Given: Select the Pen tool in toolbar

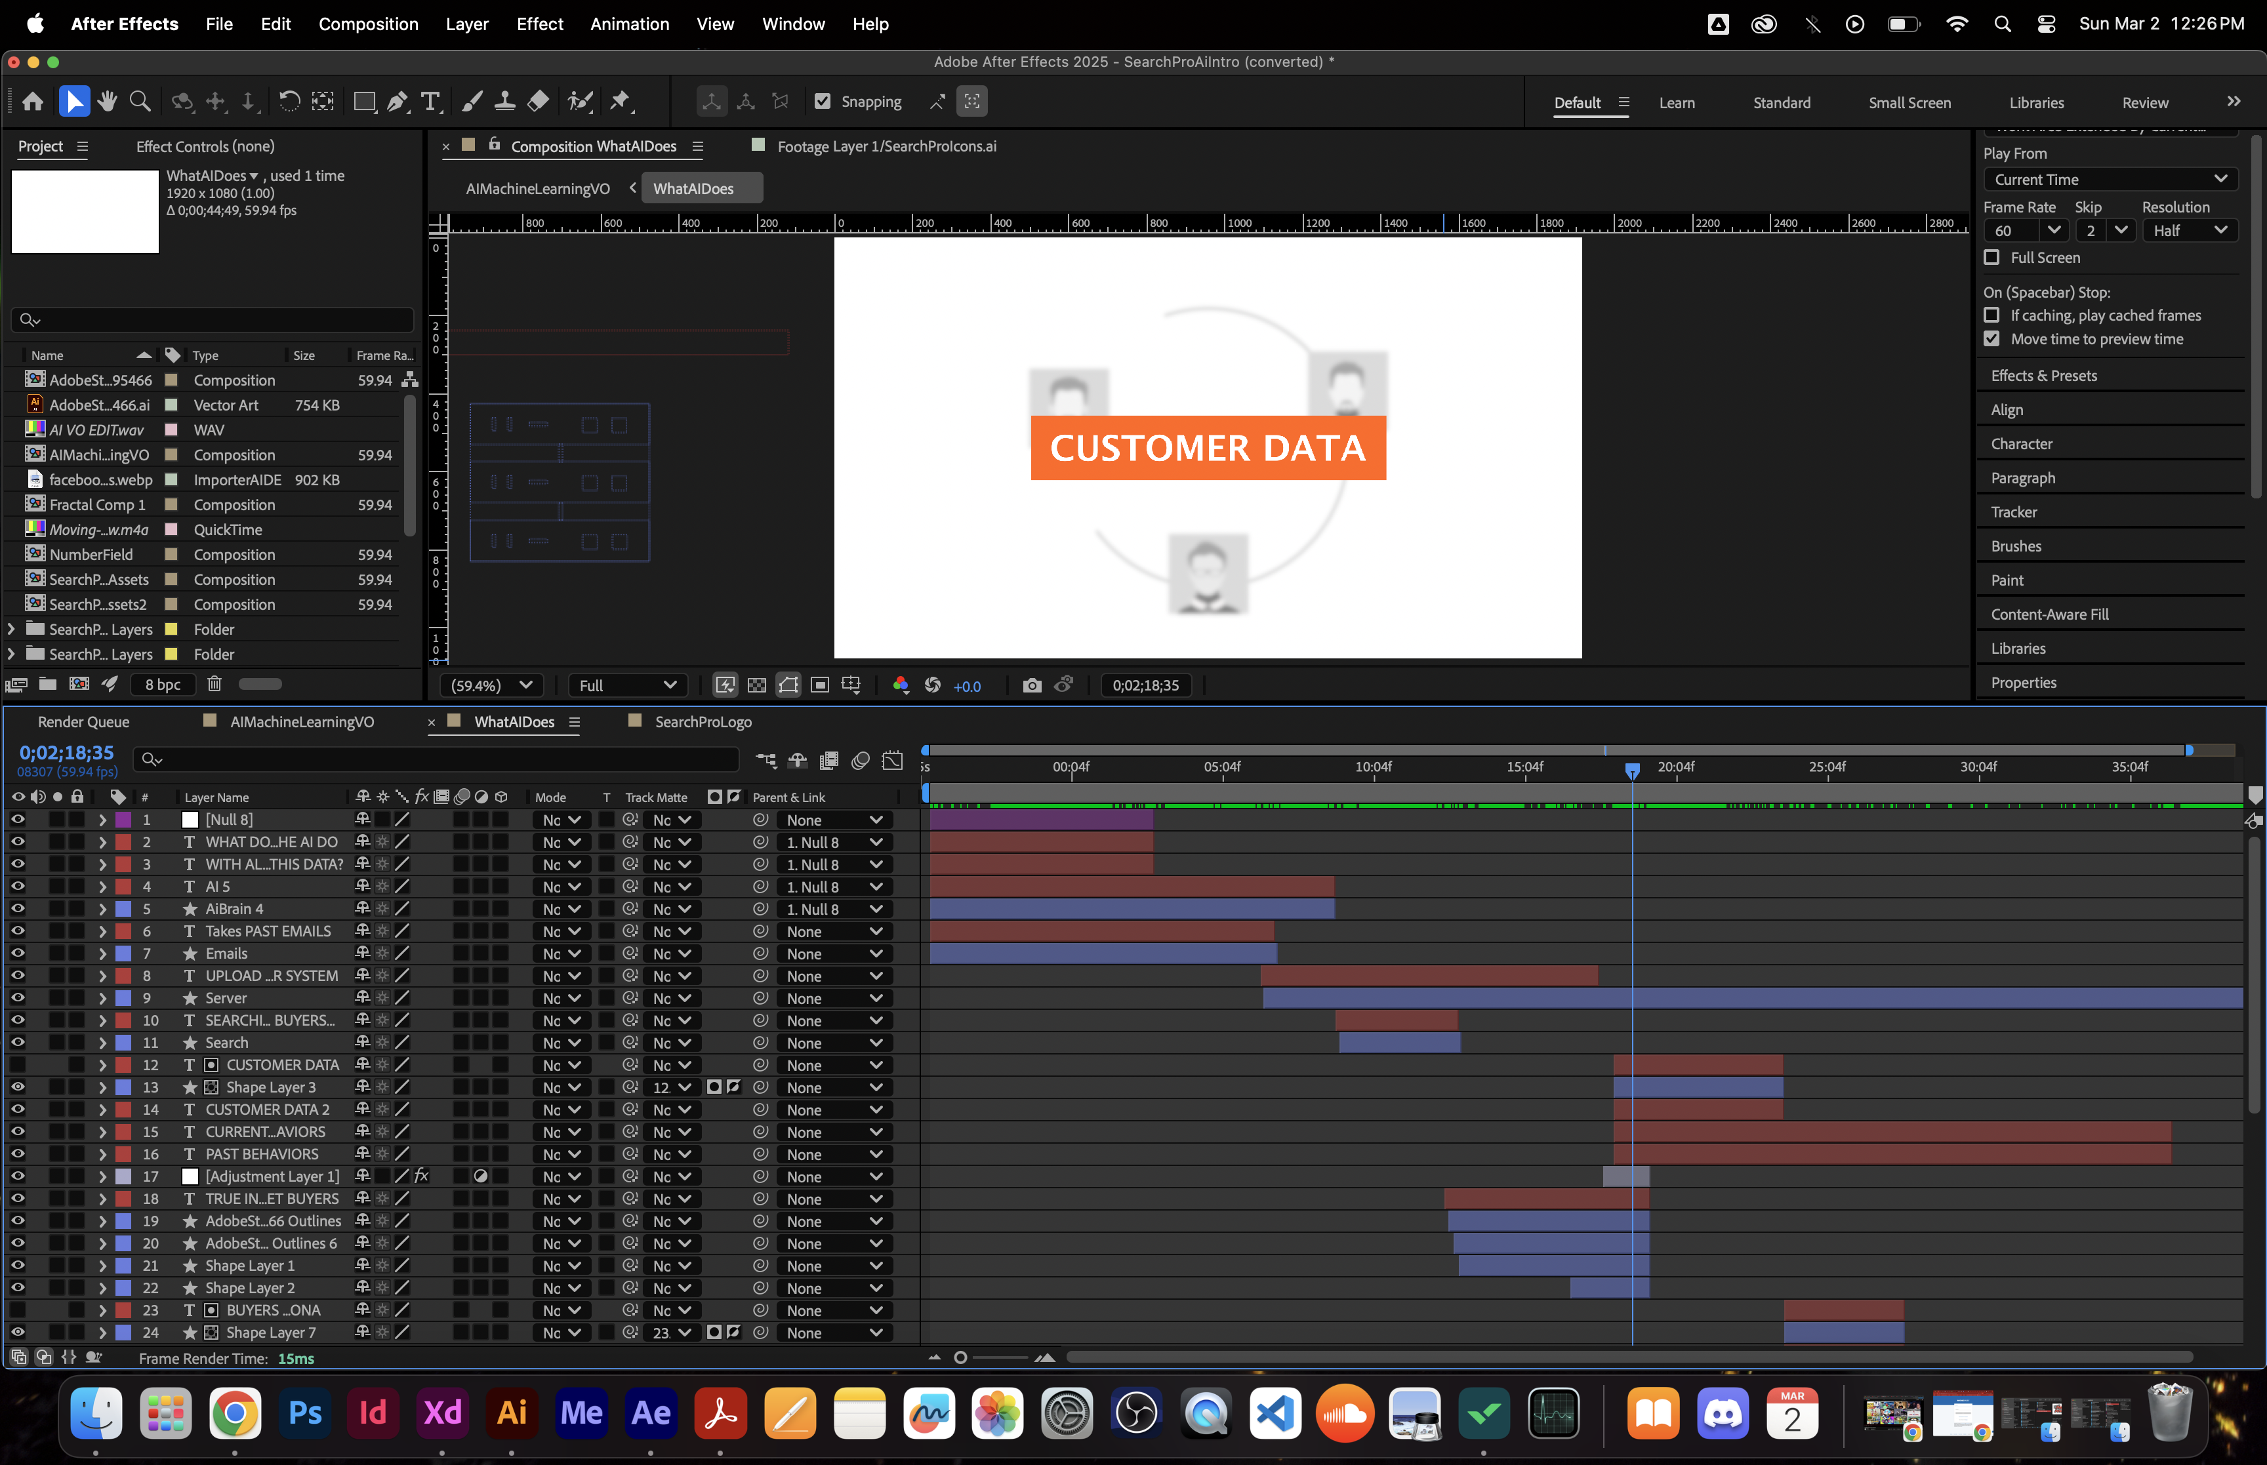Looking at the screenshot, I should tap(398, 102).
